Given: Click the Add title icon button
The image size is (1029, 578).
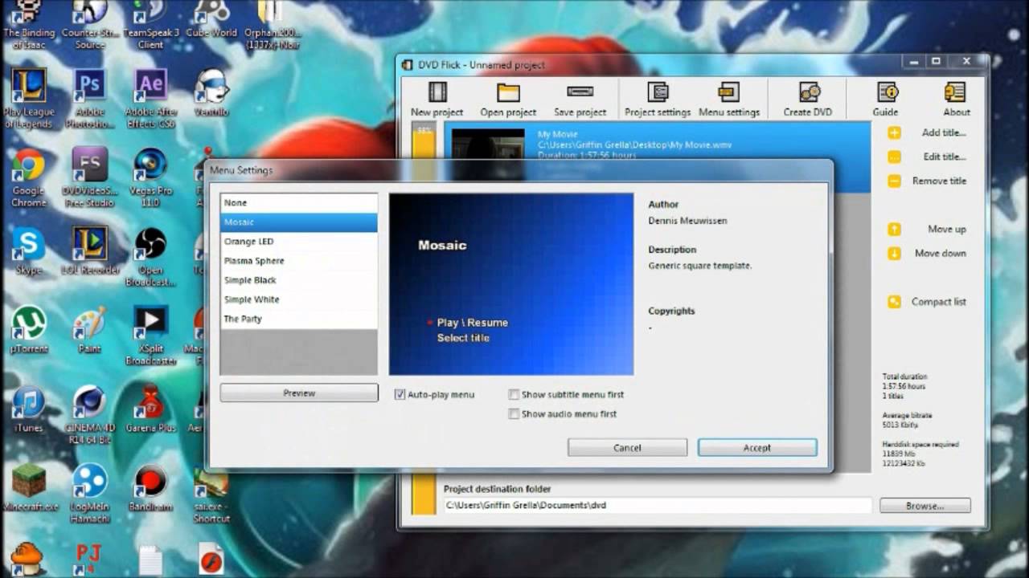Looking at the screenshot, I should pyautogui.click(x=894, y=132).
